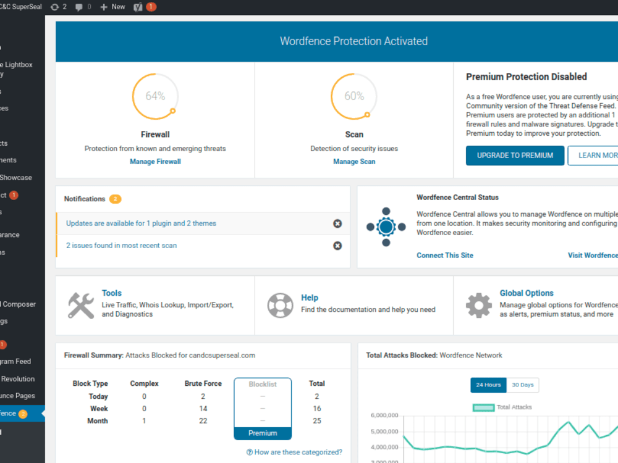This screenshot has width=618, height=463.
Task: Click the Premium button under Blocklist
Action: pyautogui.click(x=263, y=433)
